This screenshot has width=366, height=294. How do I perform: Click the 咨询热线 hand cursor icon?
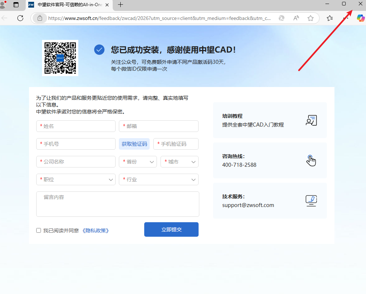click(x=311, y=160)
